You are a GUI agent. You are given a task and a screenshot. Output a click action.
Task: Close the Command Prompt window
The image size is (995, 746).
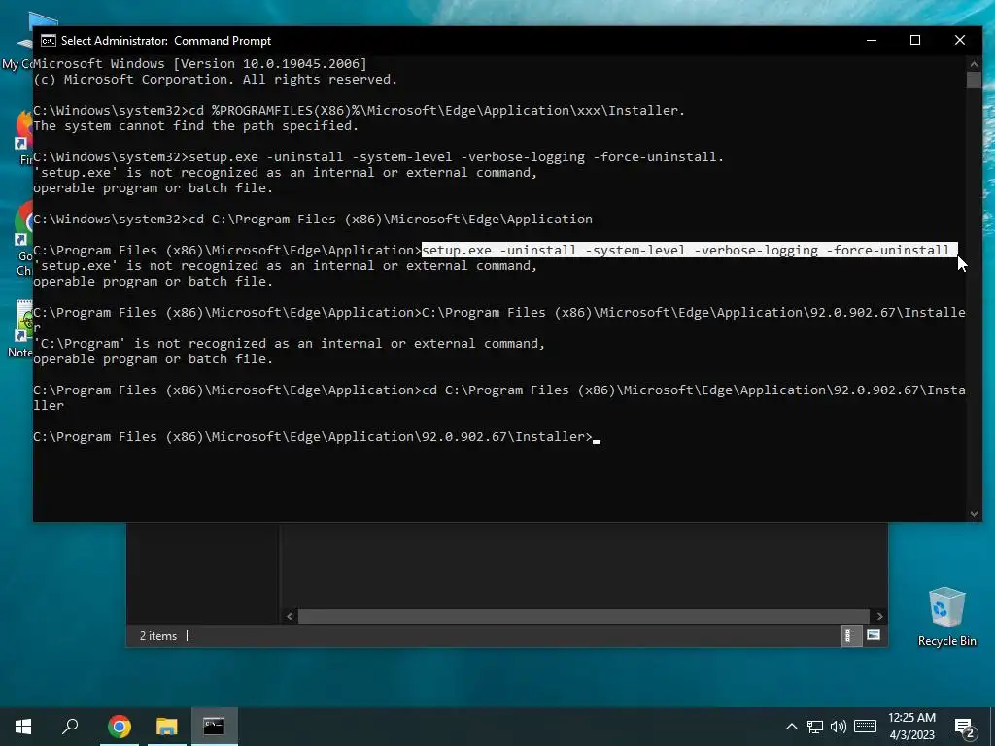coord(959,40)
